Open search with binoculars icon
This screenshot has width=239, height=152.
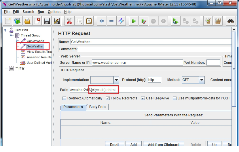pos(230,21)
